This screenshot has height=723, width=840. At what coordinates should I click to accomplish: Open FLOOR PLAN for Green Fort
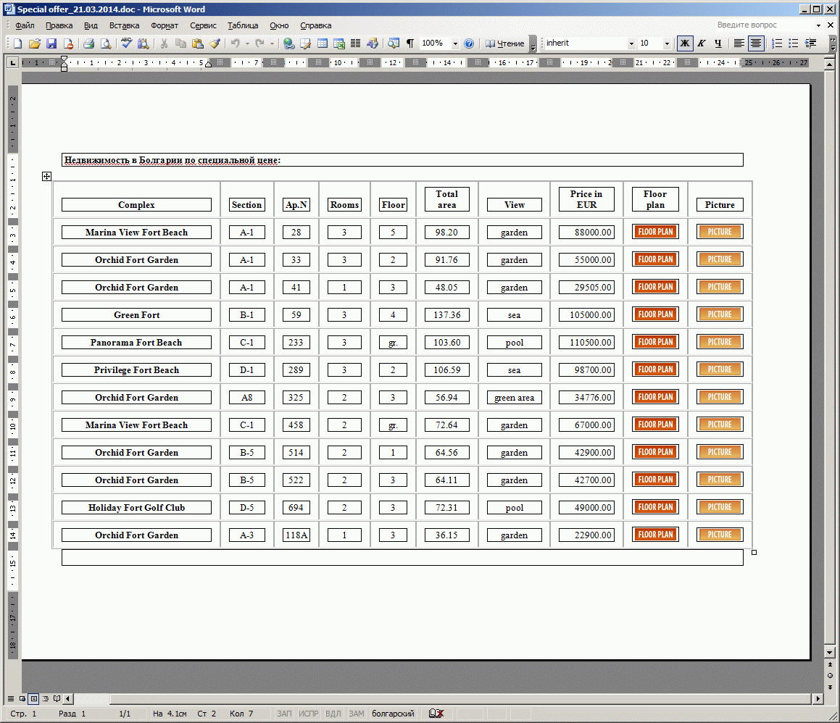655,314
